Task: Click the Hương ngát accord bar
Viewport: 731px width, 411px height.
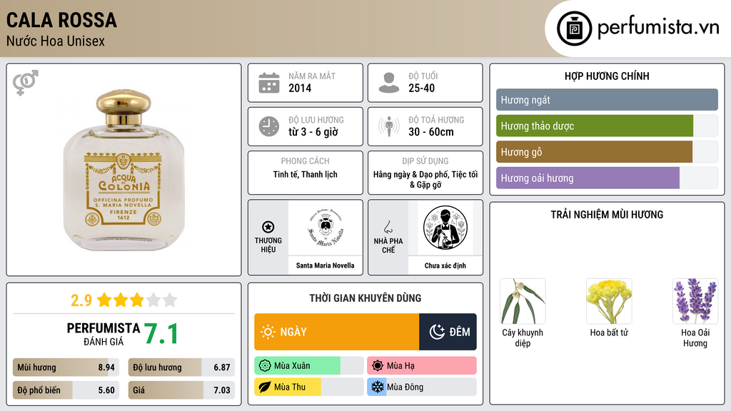Action: (x=607, y=100)
